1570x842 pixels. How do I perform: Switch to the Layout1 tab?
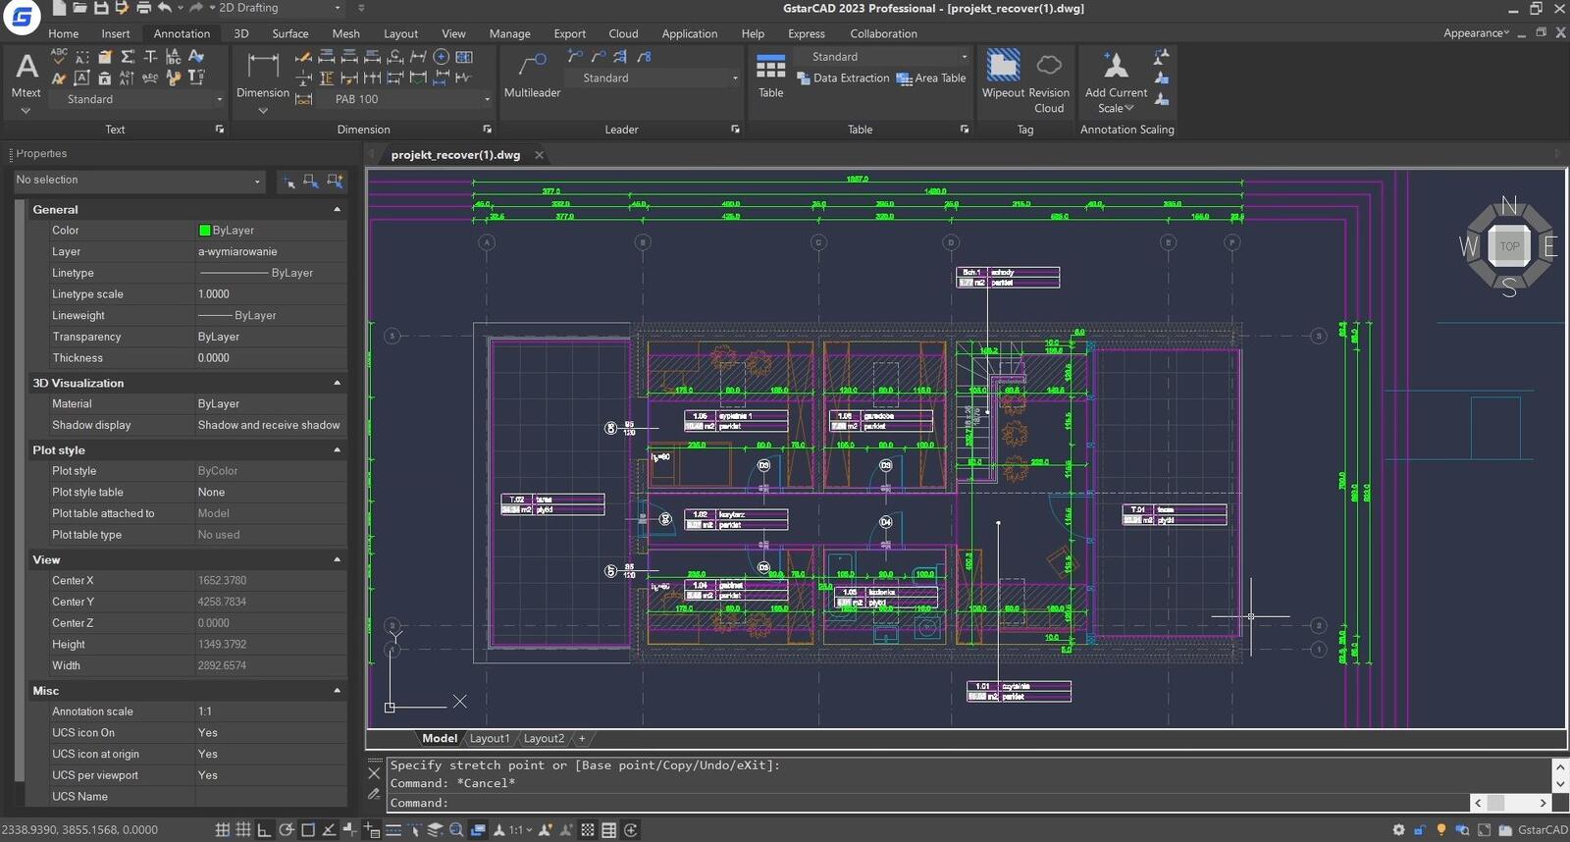(489, 739)
